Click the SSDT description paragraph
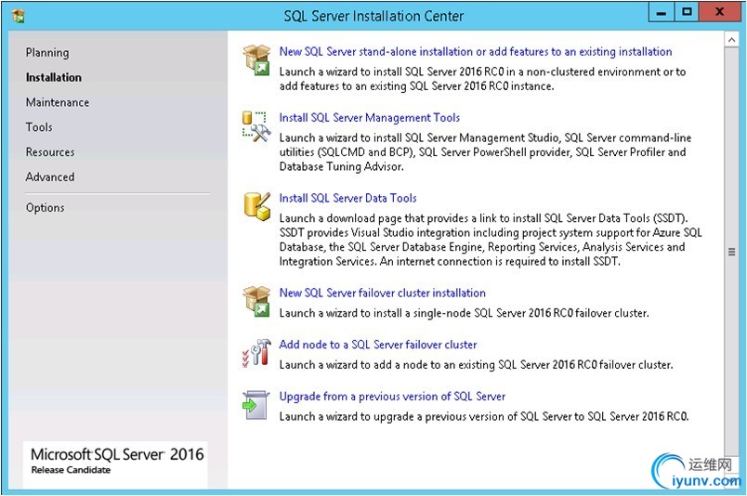 coord(491,240)
